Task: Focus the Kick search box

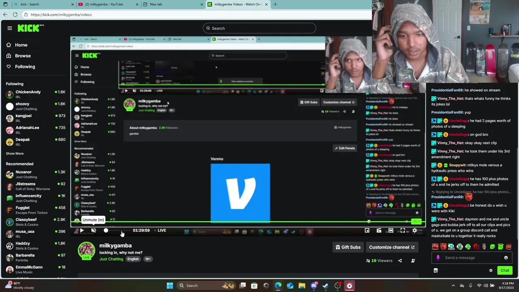Action: [x=259, y=28]
